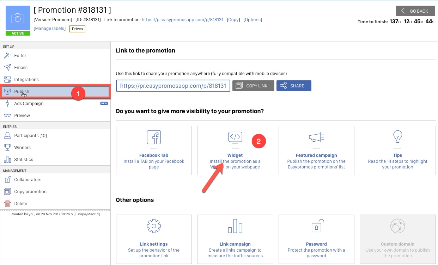This screenshot has width=438, height=265.
Task: Click the Winners trophy icon
Action: 7,148
